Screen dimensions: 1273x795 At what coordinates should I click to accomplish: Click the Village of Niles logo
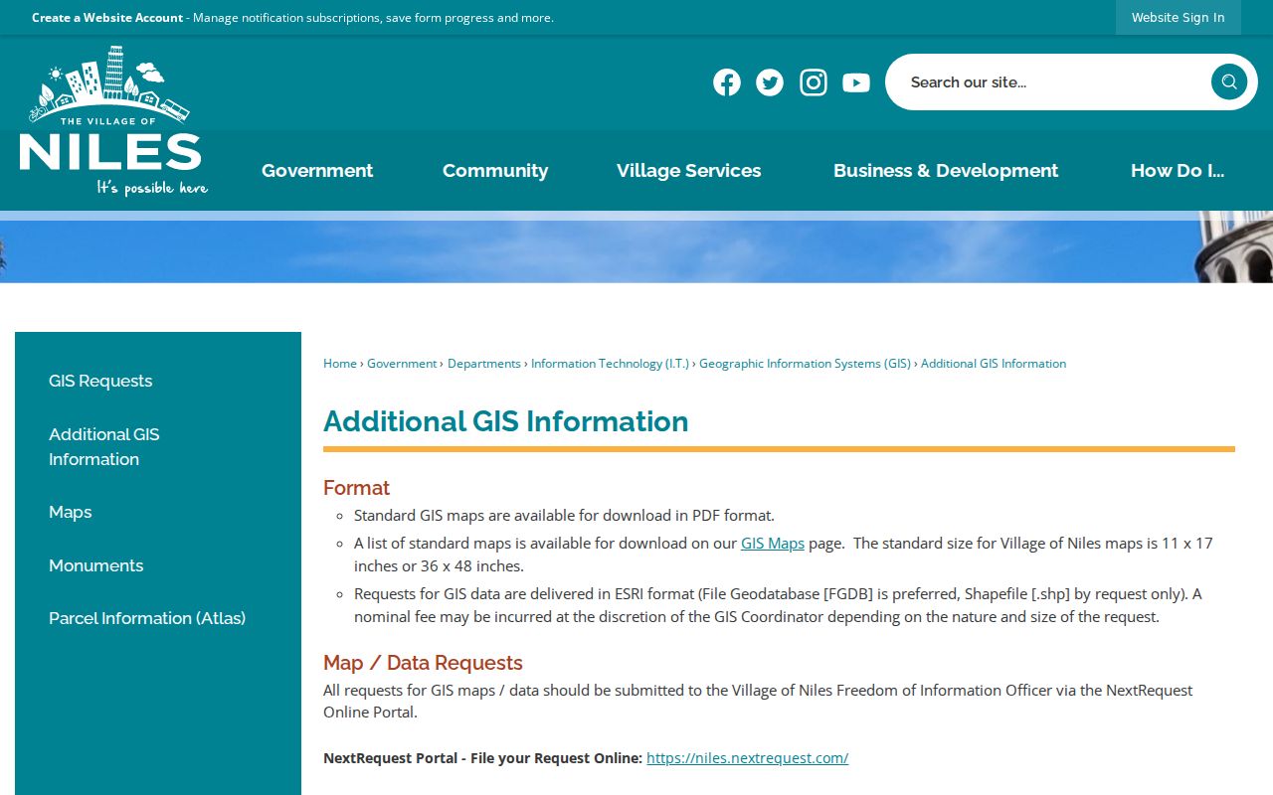coord(113,121)
